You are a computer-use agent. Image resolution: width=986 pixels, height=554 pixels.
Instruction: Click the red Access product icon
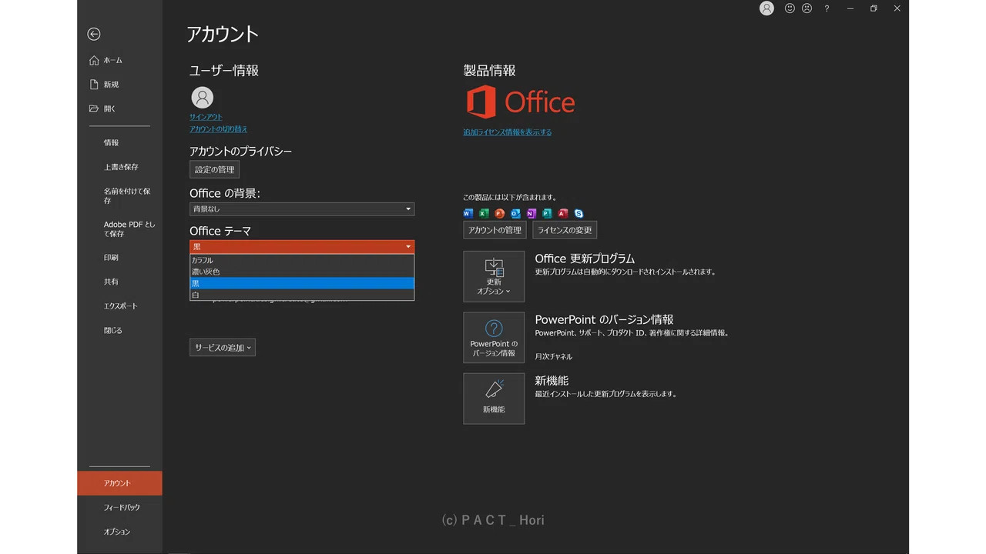click(562, 213)
